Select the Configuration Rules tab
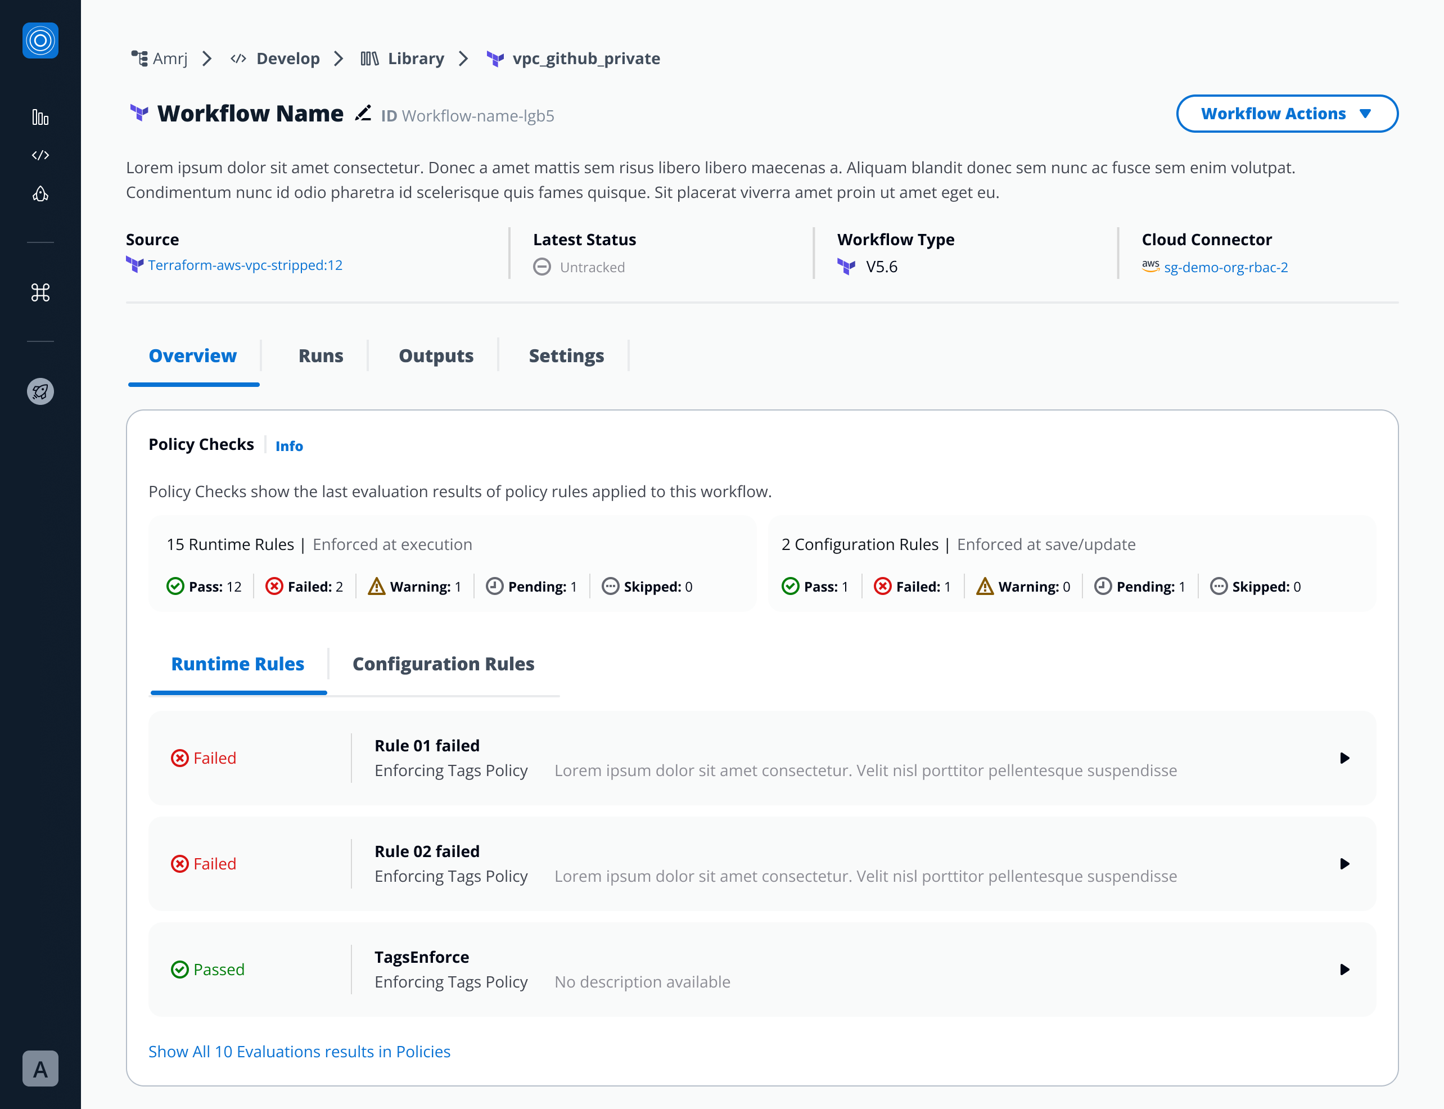This screenshot has width=1444, height=1109. click(443, 664)
